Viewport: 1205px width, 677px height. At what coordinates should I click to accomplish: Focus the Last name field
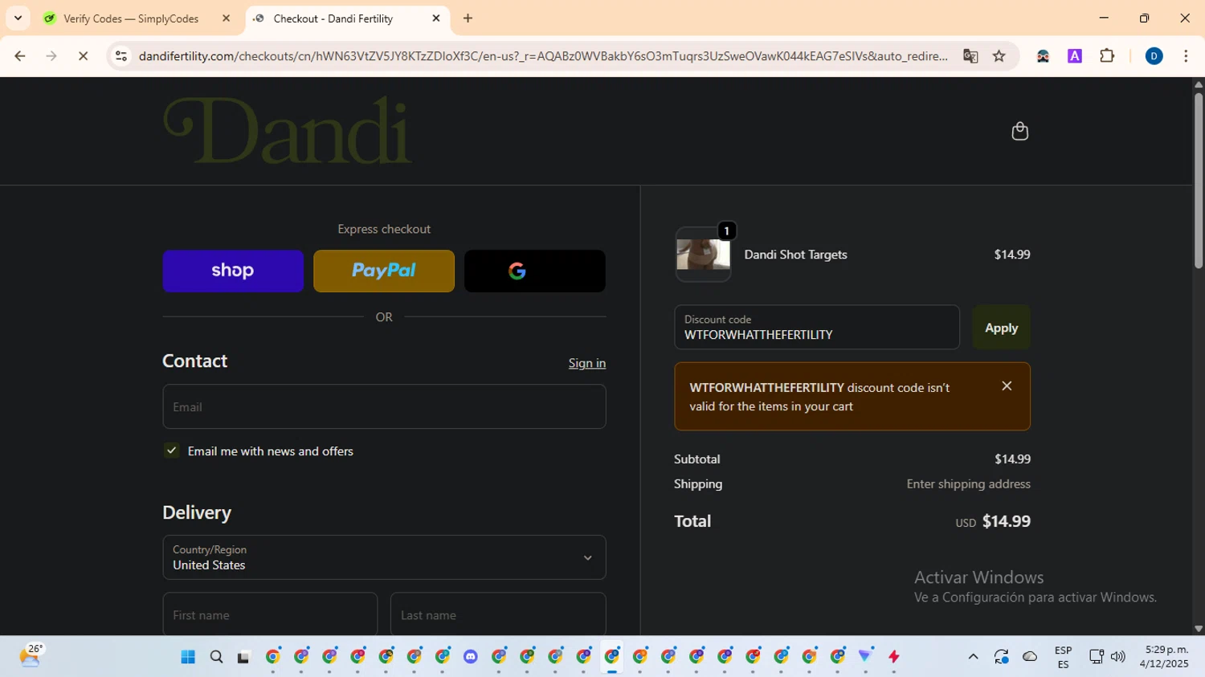click(x=498, y=614)
